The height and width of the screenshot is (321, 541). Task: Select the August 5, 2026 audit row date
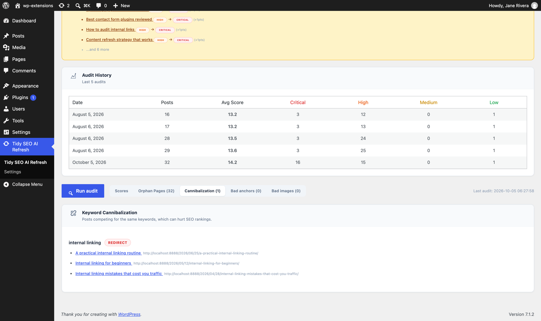88,114
